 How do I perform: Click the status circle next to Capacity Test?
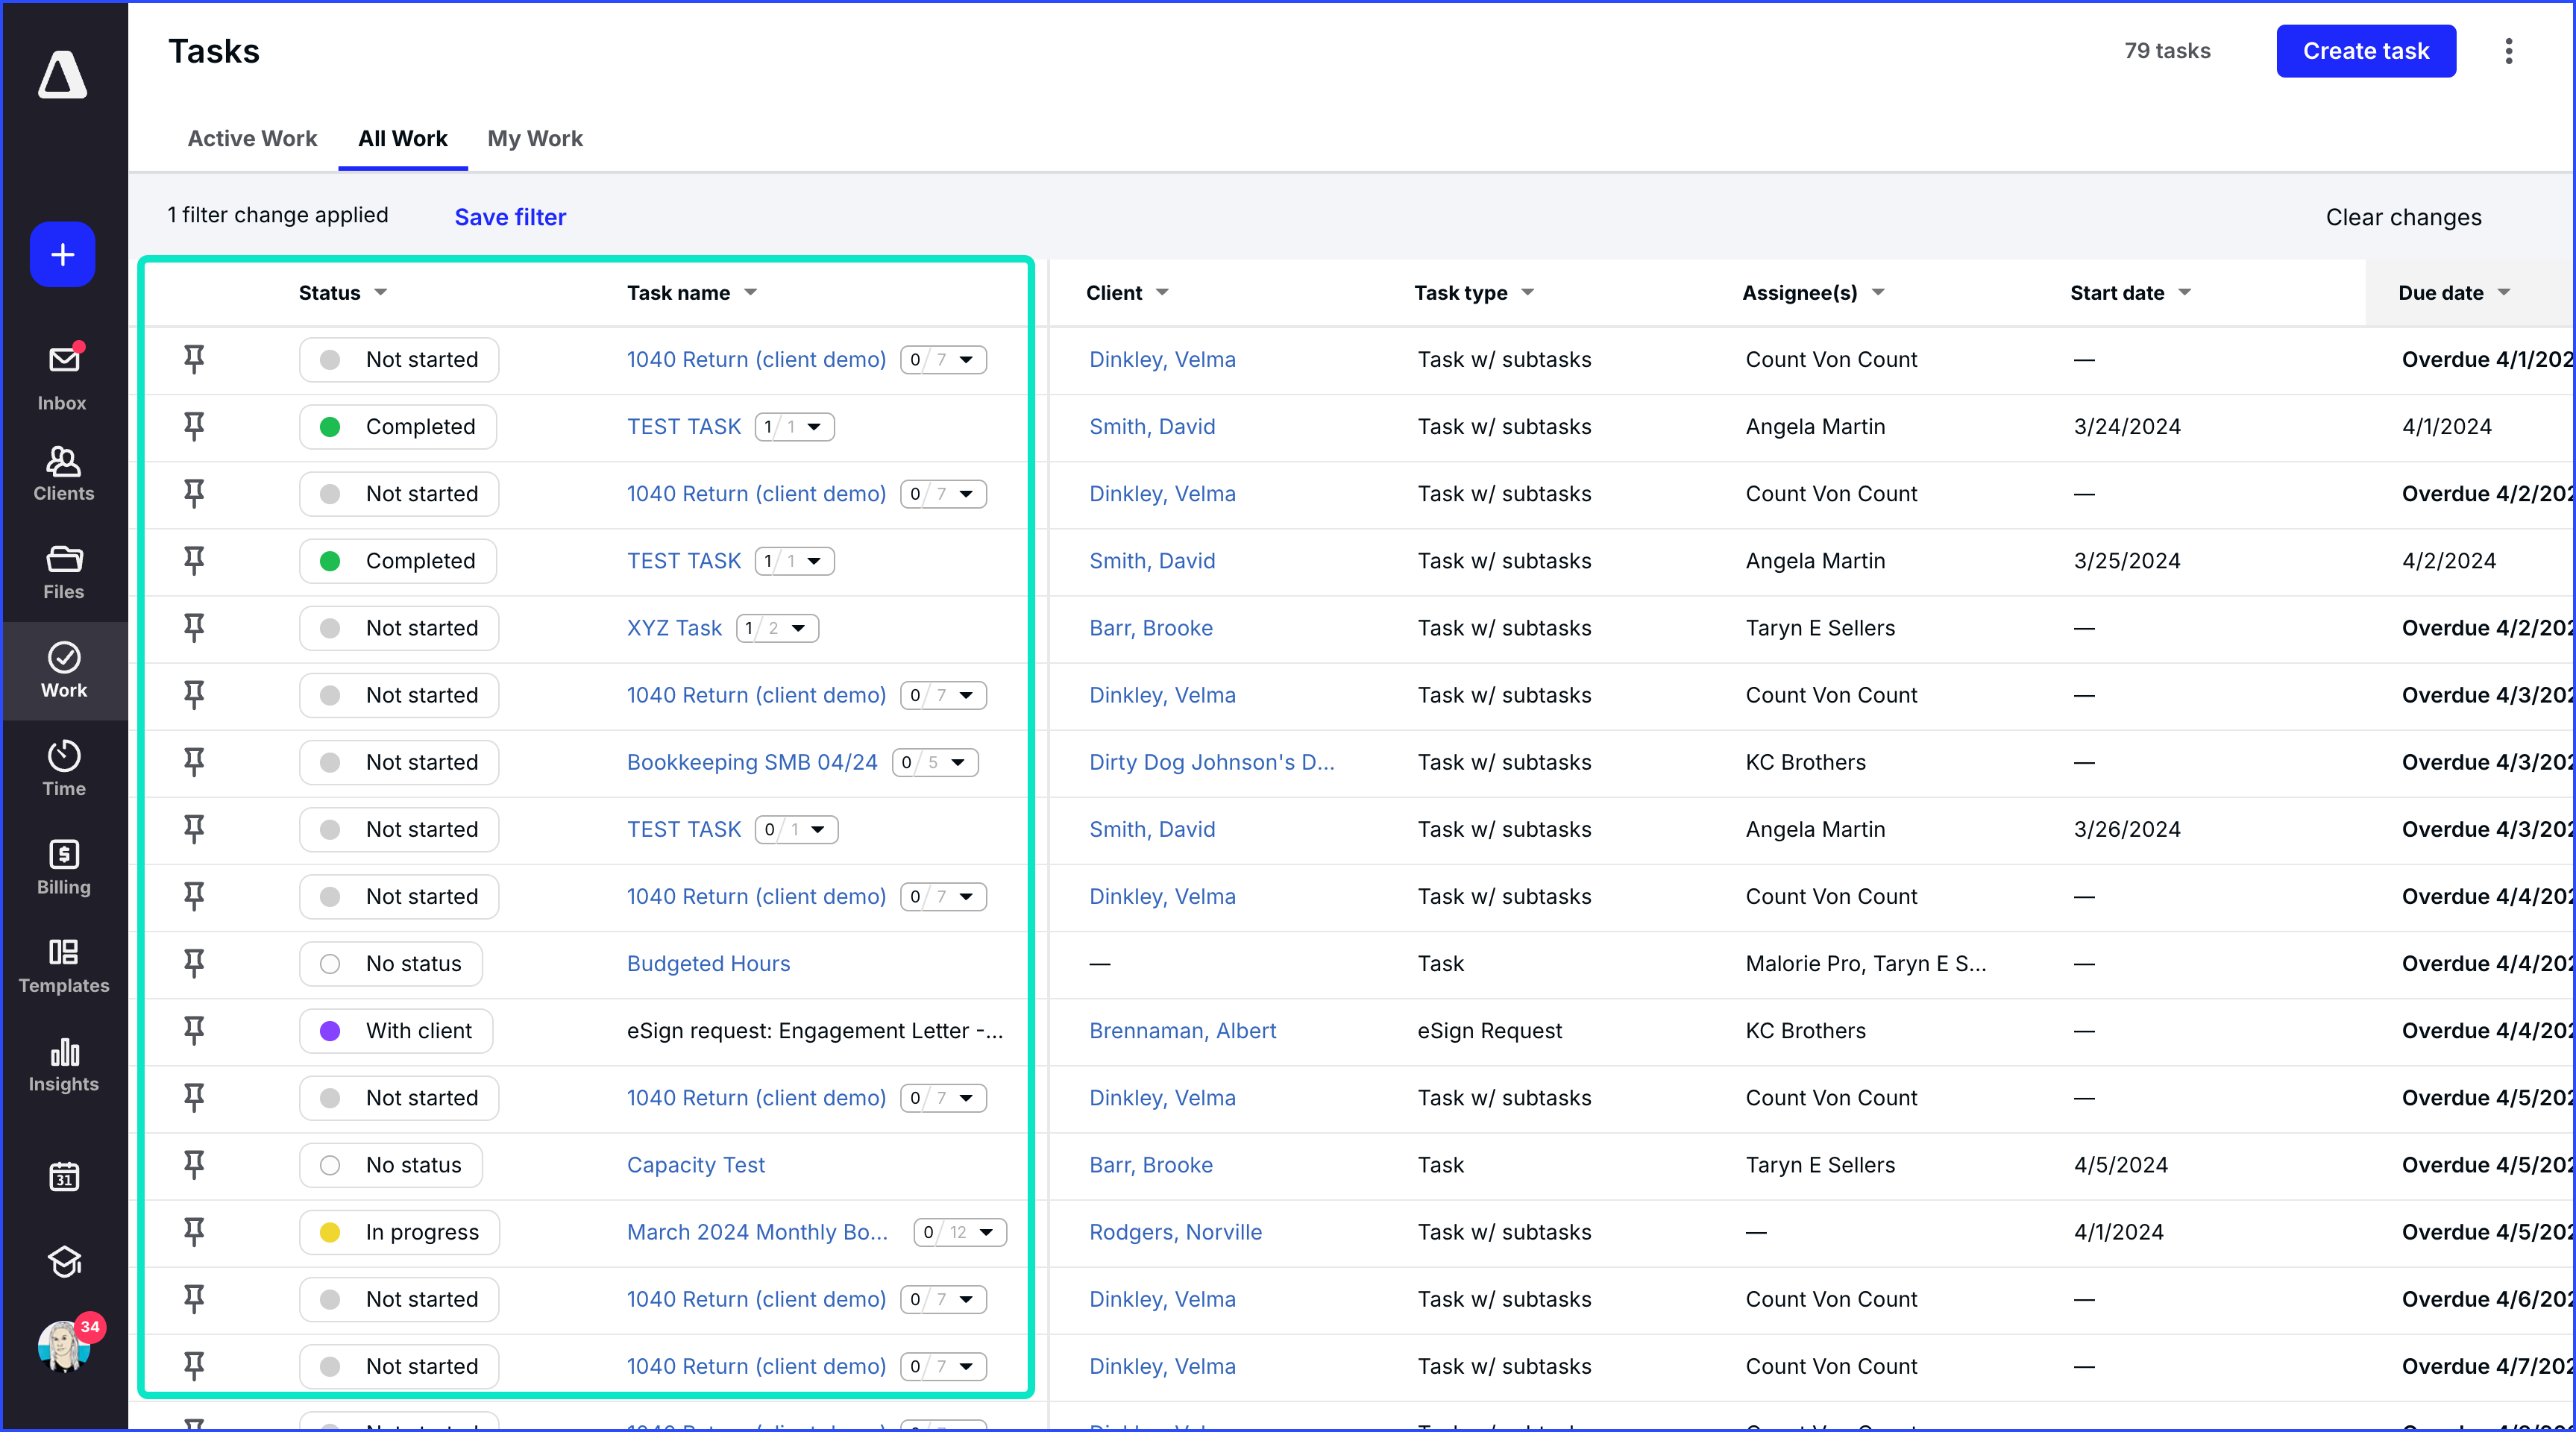pyautogui.click(x=330, y=1164)
